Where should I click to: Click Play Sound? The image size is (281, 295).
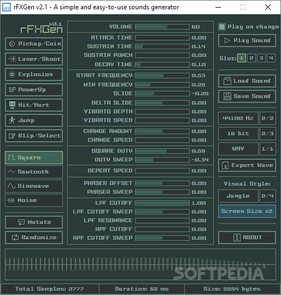click(x=247, y=41)
